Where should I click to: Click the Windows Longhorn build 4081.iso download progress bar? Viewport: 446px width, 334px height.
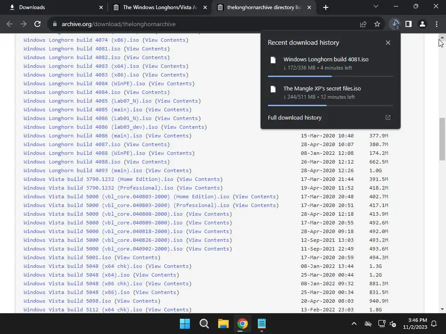tap(331, 77)
